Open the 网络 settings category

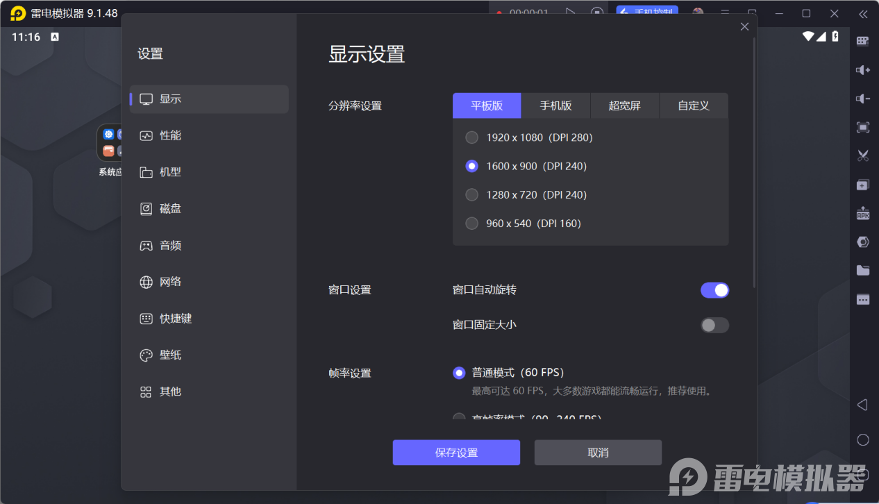click(x=209, y=282)
